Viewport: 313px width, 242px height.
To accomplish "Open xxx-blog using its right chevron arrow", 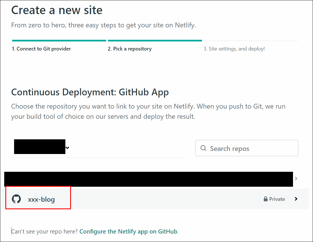I will tap(296, 199).
